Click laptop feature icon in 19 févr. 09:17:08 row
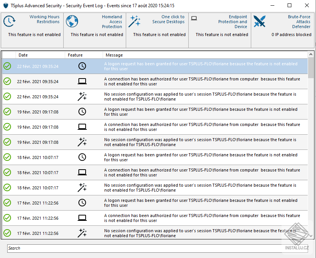This screenshot has height=258, width=316. pyautogui.click(x=82, y=127)
